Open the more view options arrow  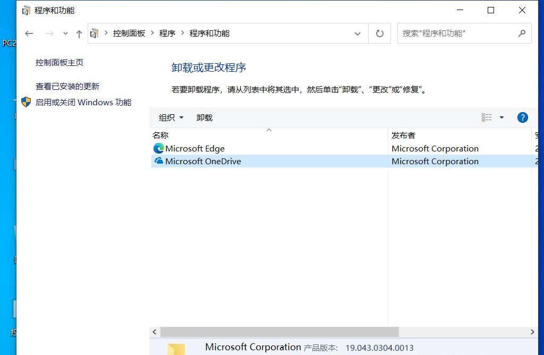pyautogui.click(x=501, y=117)
